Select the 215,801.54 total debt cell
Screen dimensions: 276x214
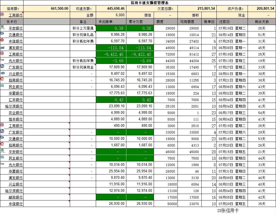(197, 9)
